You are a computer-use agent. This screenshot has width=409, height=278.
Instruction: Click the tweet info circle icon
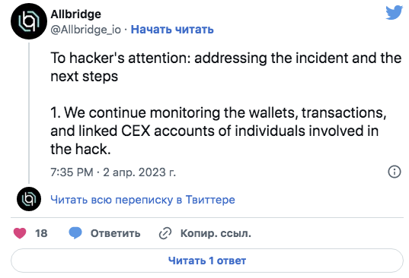395,172
